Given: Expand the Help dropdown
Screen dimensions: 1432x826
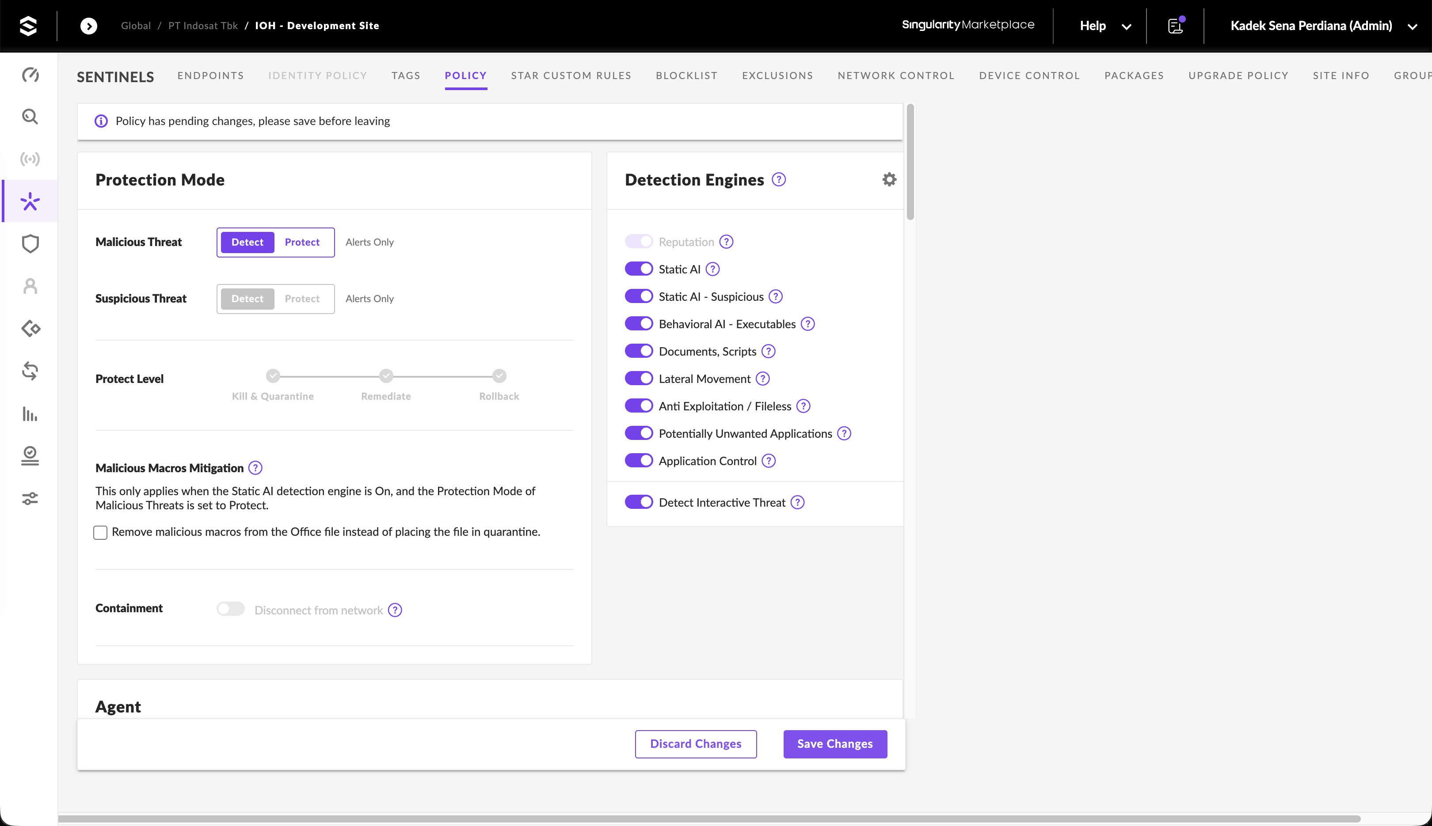Looking at the screenshot, I should click(1105, 26).
